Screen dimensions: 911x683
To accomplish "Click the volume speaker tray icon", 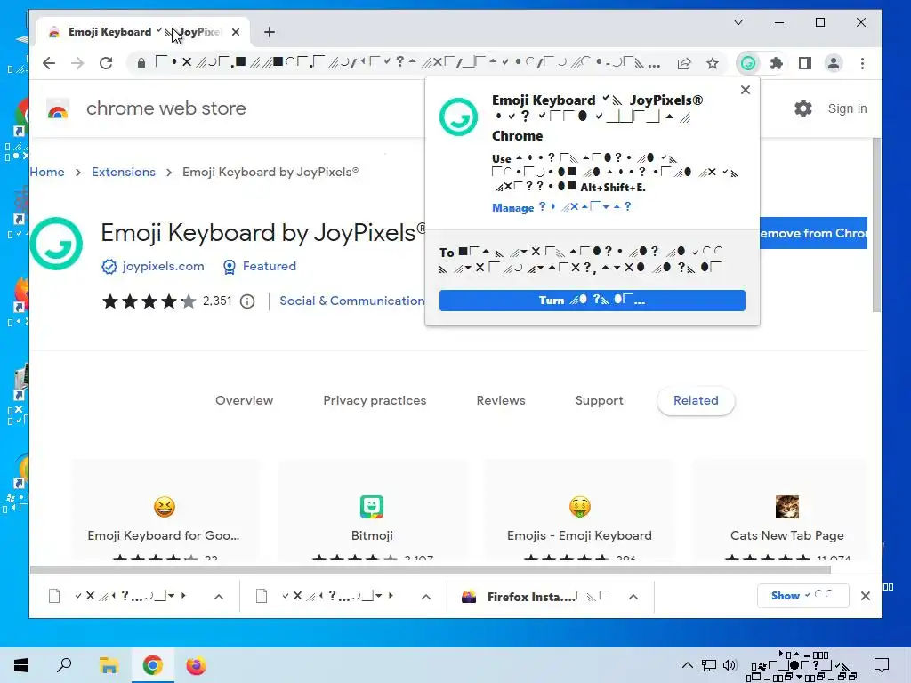I will 730,665.
